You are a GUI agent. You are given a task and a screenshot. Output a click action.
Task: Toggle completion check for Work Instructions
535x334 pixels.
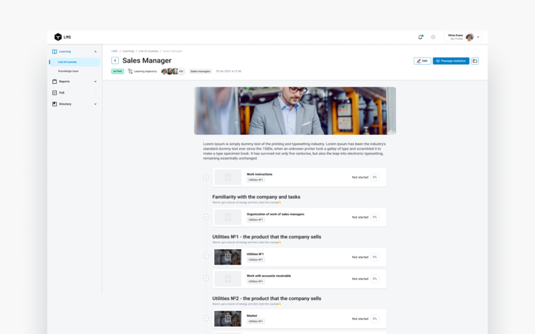206,177
